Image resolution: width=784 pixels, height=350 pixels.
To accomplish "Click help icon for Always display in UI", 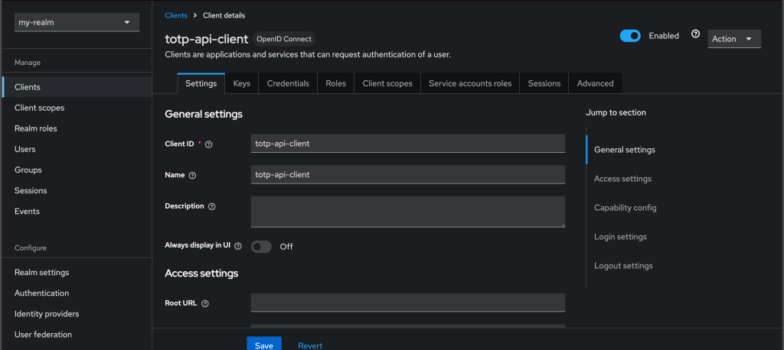I will 238,246.
